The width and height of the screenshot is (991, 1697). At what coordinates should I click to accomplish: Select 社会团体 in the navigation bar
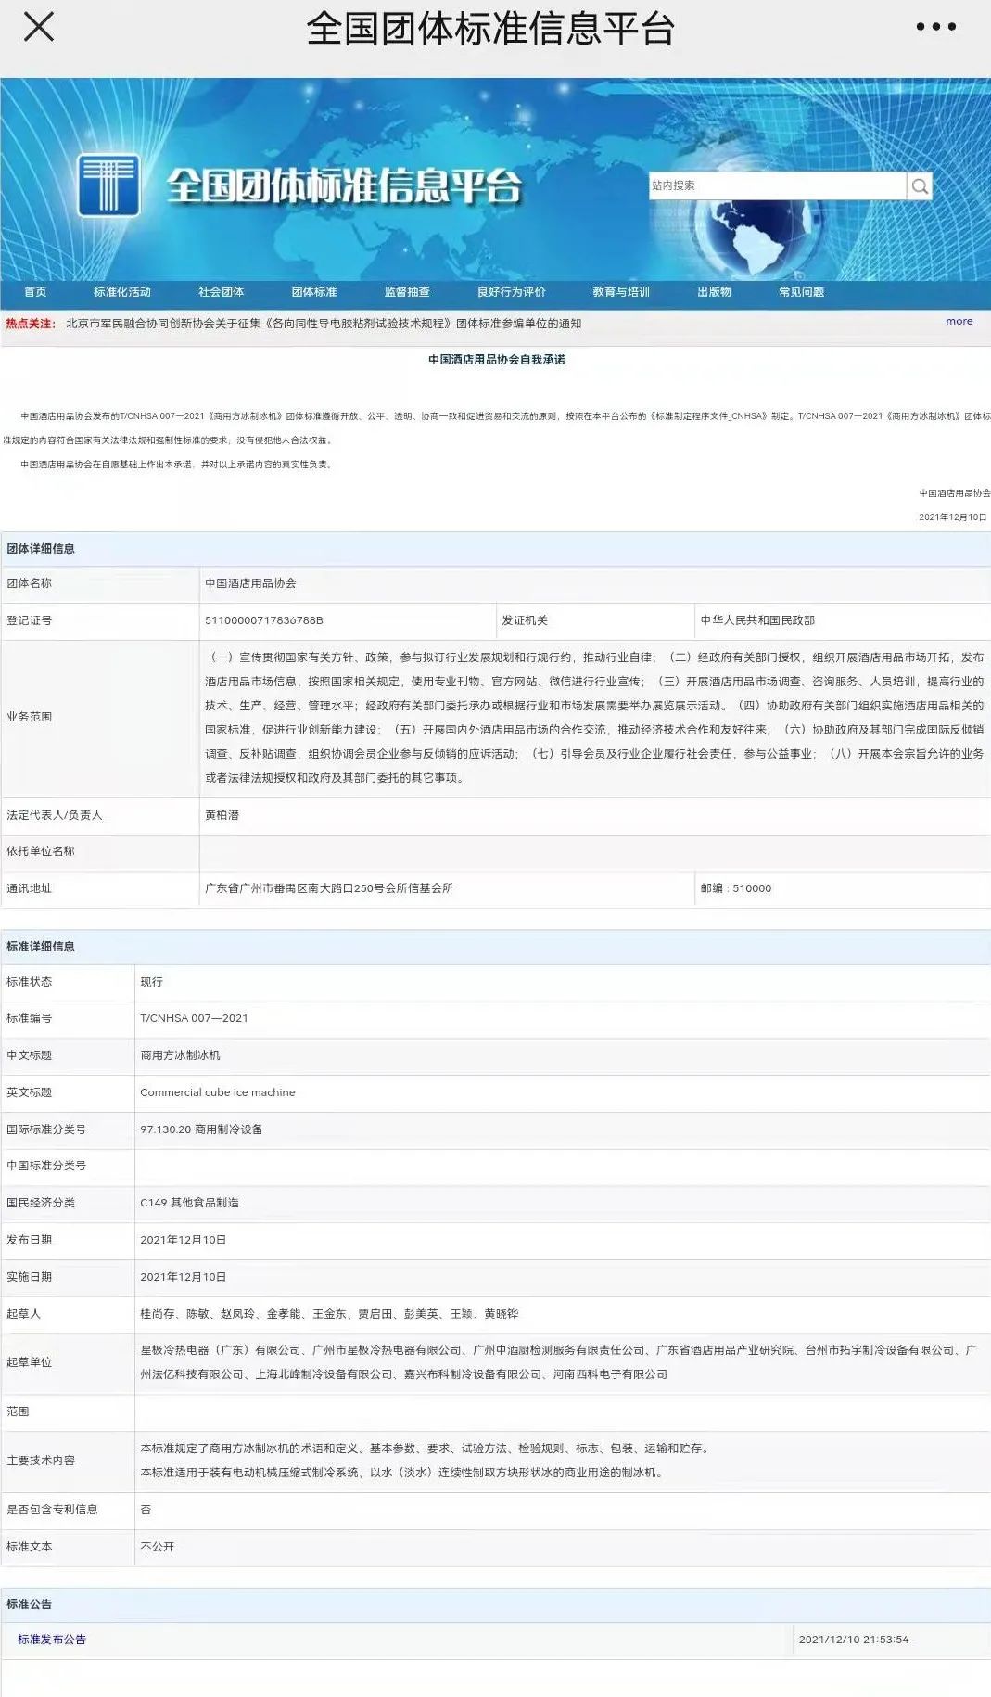point(221,292)
